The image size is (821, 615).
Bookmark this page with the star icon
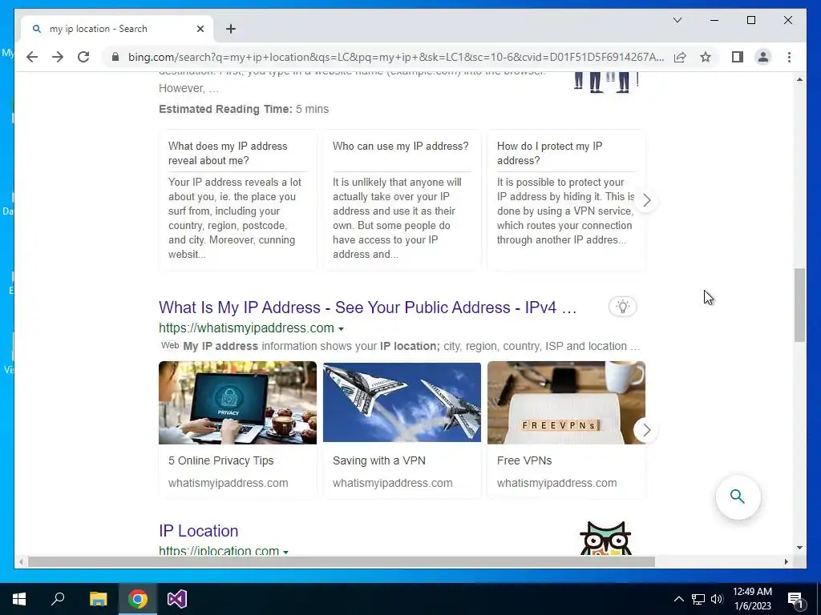point(706,57)
